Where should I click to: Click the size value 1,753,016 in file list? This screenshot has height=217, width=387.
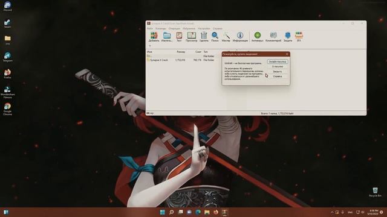[x=180, y=60]
